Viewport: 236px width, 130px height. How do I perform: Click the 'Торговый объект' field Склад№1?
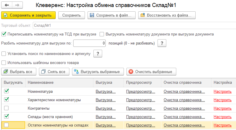click(134, 25)
